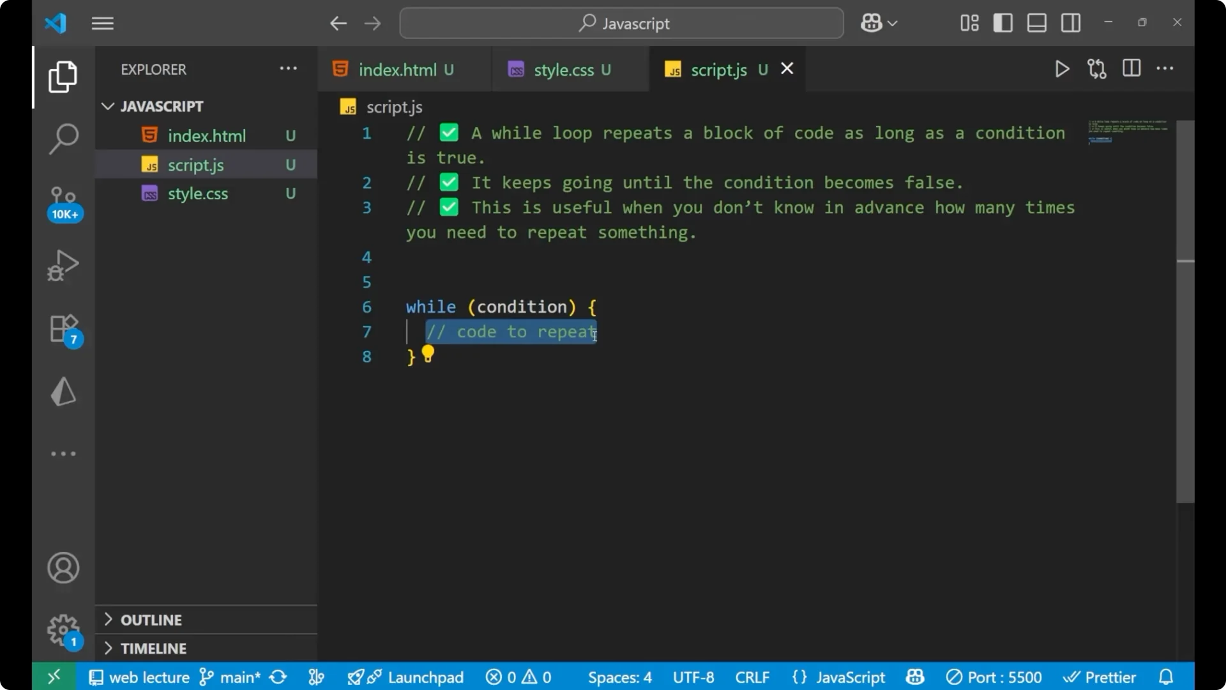Open the Extensions view
1226x690 pixels.
pos(63,328)
